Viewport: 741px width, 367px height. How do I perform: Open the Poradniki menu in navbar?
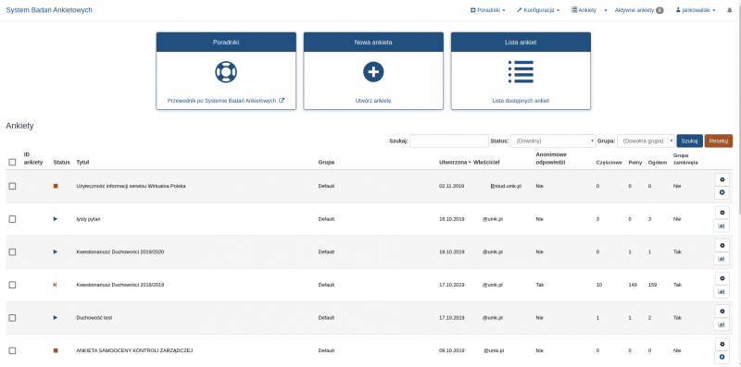(488, 10)
